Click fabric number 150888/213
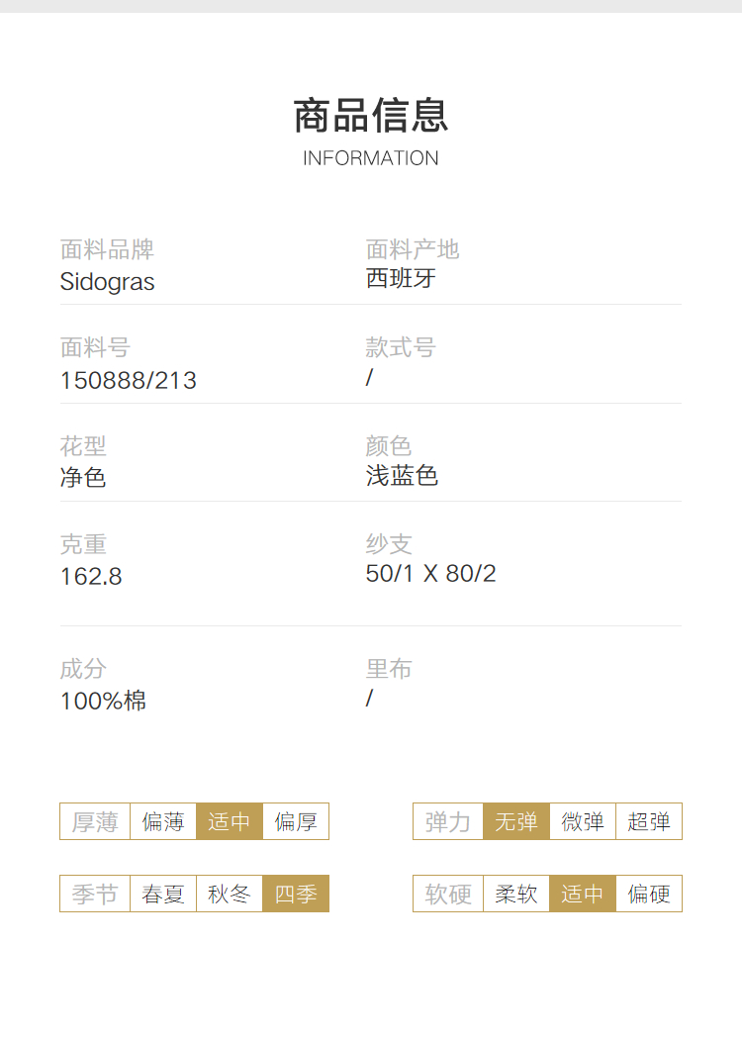742x1038 pixels. tap(129, 381)
